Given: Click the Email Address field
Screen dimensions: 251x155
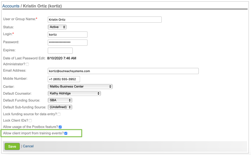Looking at the screenshot, I should [x=123, y=71].
